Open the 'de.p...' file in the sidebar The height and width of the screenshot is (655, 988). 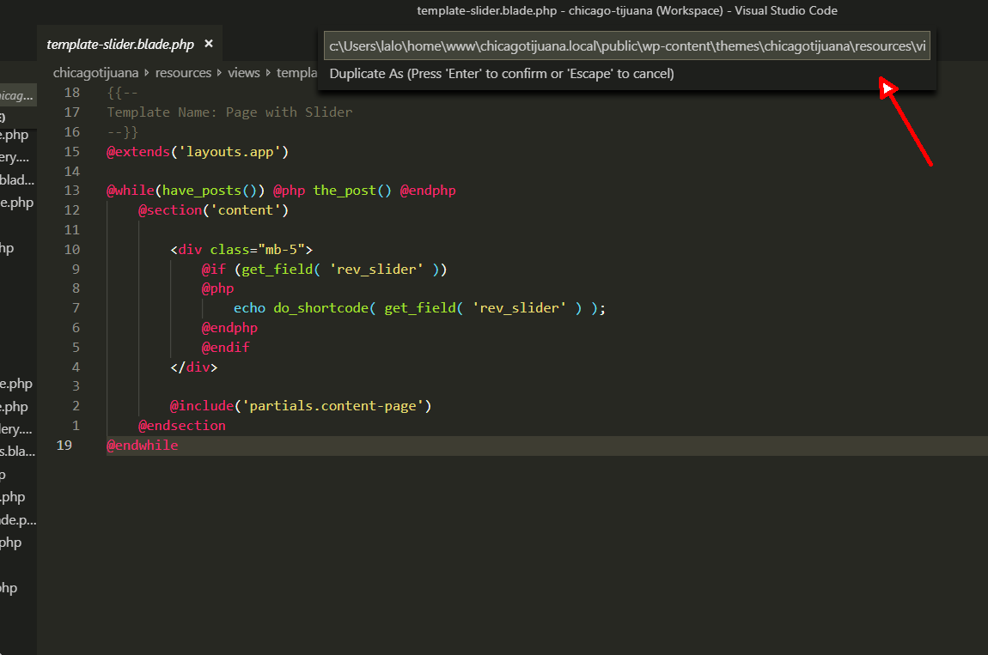[17, 519]
